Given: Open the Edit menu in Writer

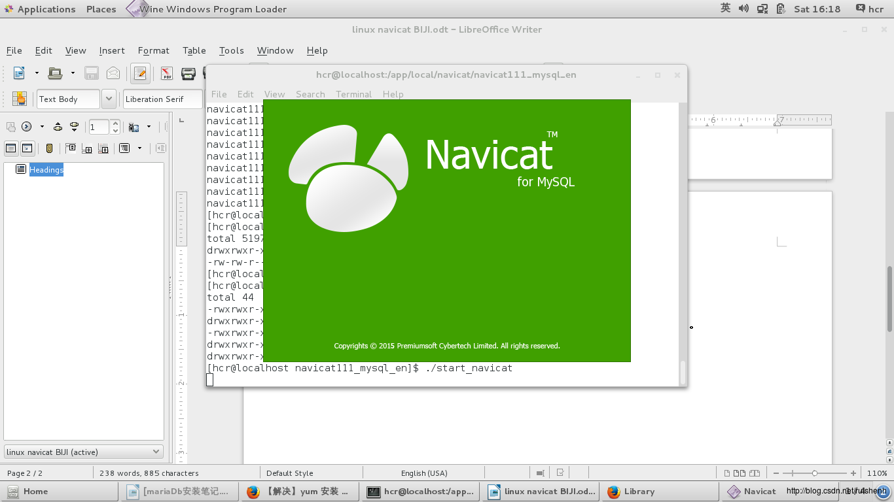Looking at the screenshot, I should pyautogui.click(x=44, y=50).
